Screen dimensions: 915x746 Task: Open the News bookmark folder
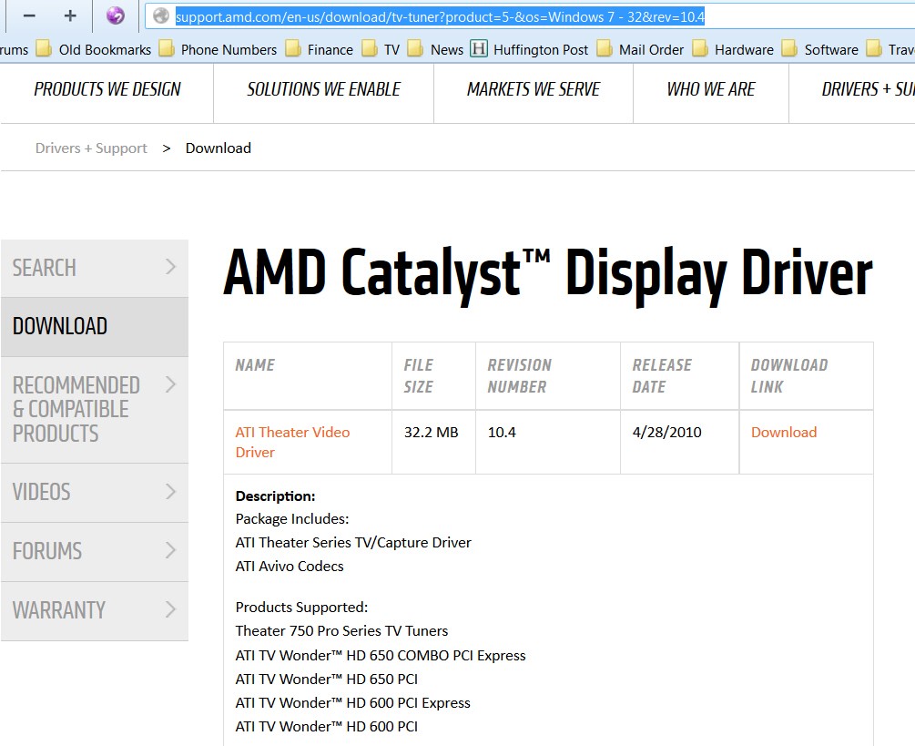(x=435, y=49)
